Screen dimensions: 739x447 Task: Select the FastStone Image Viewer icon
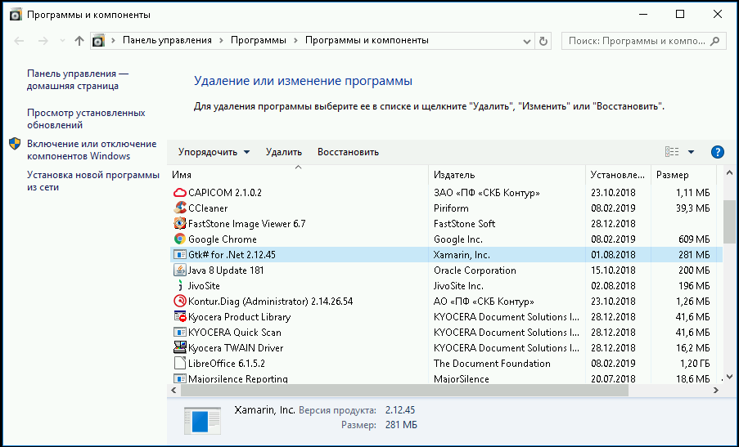pos(179,224)
